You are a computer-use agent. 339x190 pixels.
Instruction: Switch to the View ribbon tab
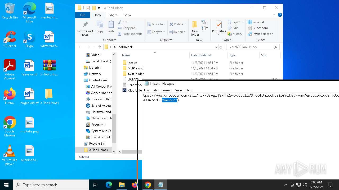[128, 15]
